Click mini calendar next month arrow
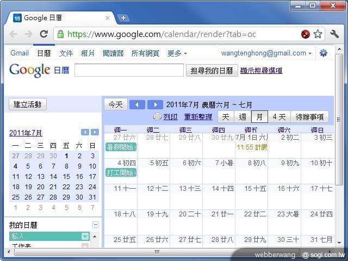 [x=95, y=132]
